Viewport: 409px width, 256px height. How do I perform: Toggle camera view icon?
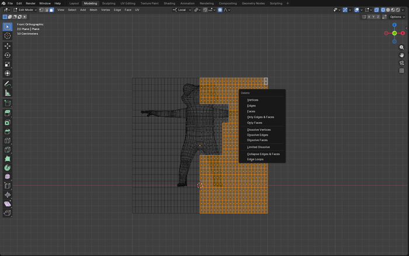(402, 63)
